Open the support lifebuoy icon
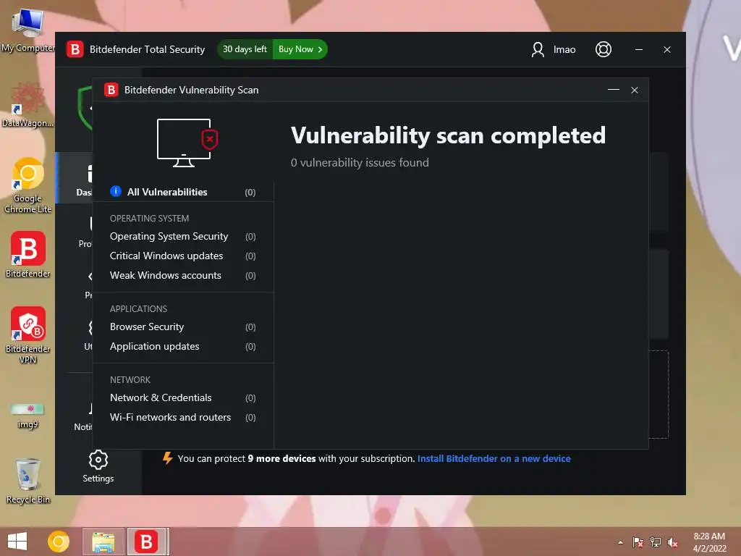The width and height of the screenshot is (741, 556). 603,49
